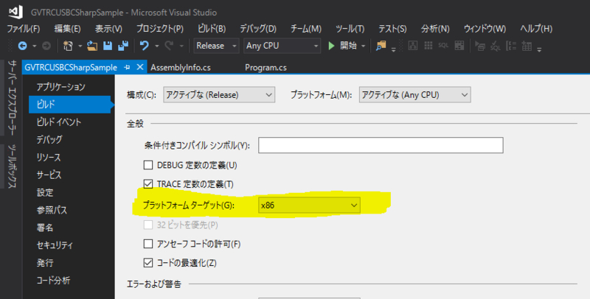
Task: Expand the Undo history dropdown arrow
Action: pyautogui.click(x=156, y=46)
